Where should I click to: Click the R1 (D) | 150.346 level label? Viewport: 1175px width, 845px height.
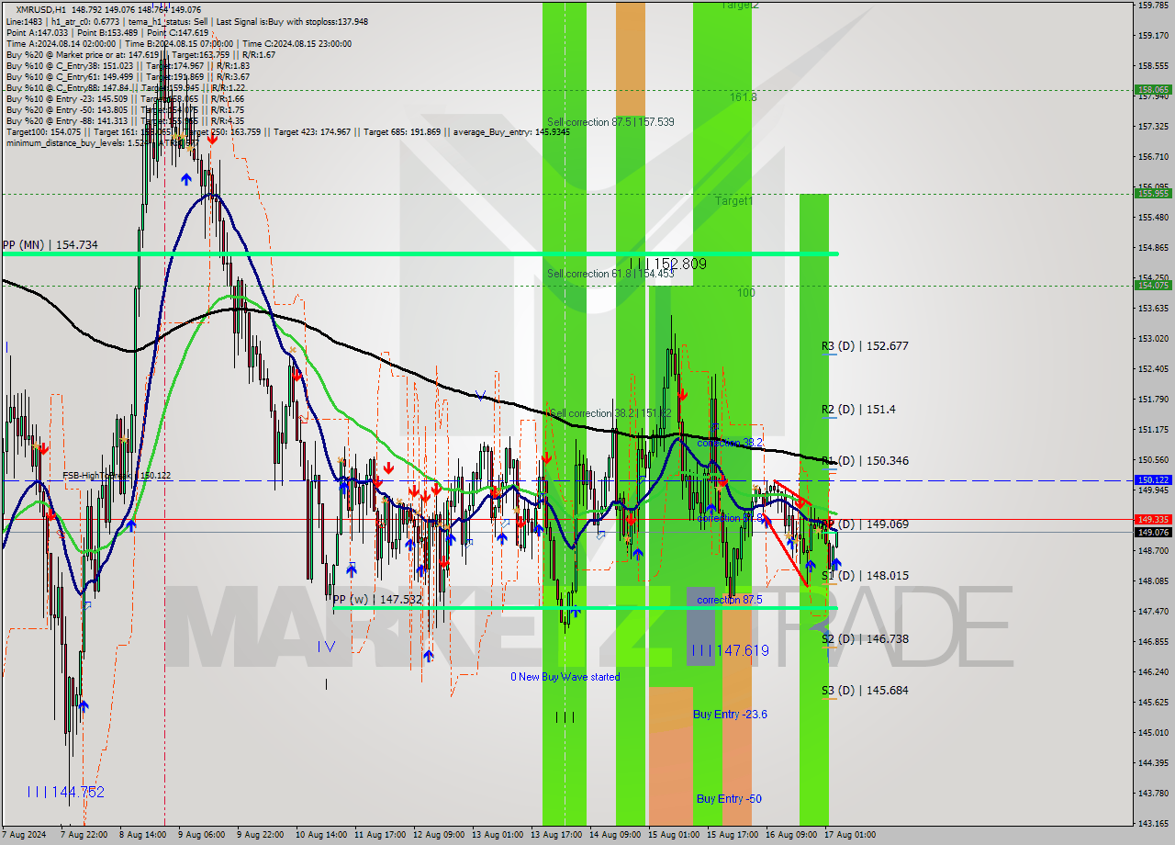[x=865, y=460]
